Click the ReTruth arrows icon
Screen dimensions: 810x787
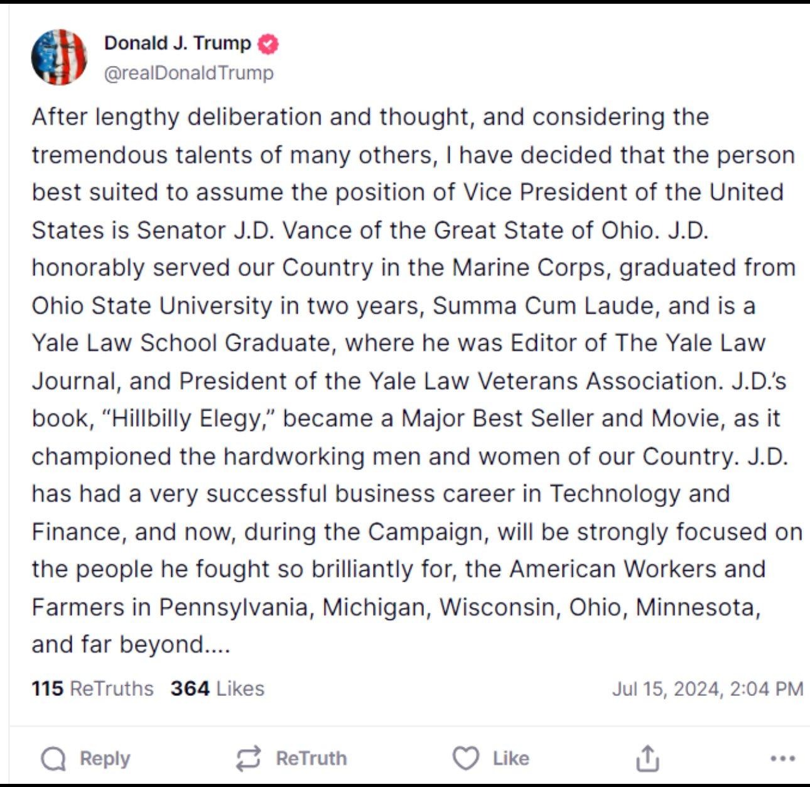point(248,759)
